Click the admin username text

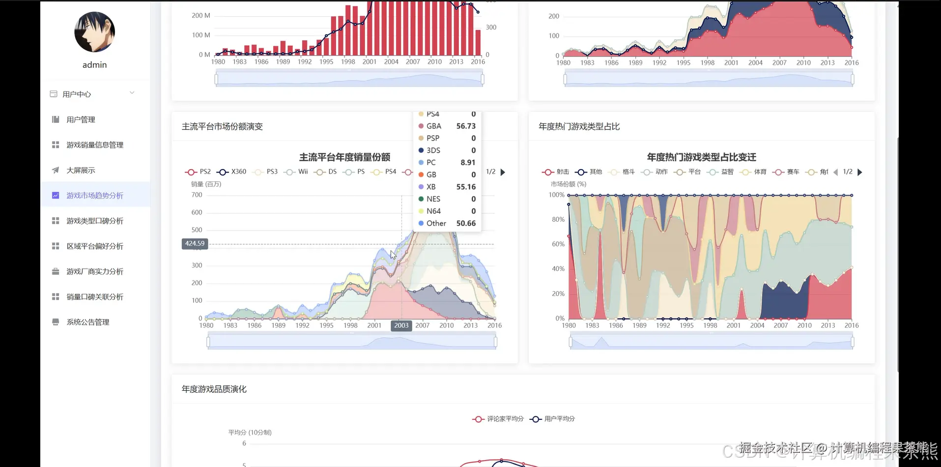(94, 65)
